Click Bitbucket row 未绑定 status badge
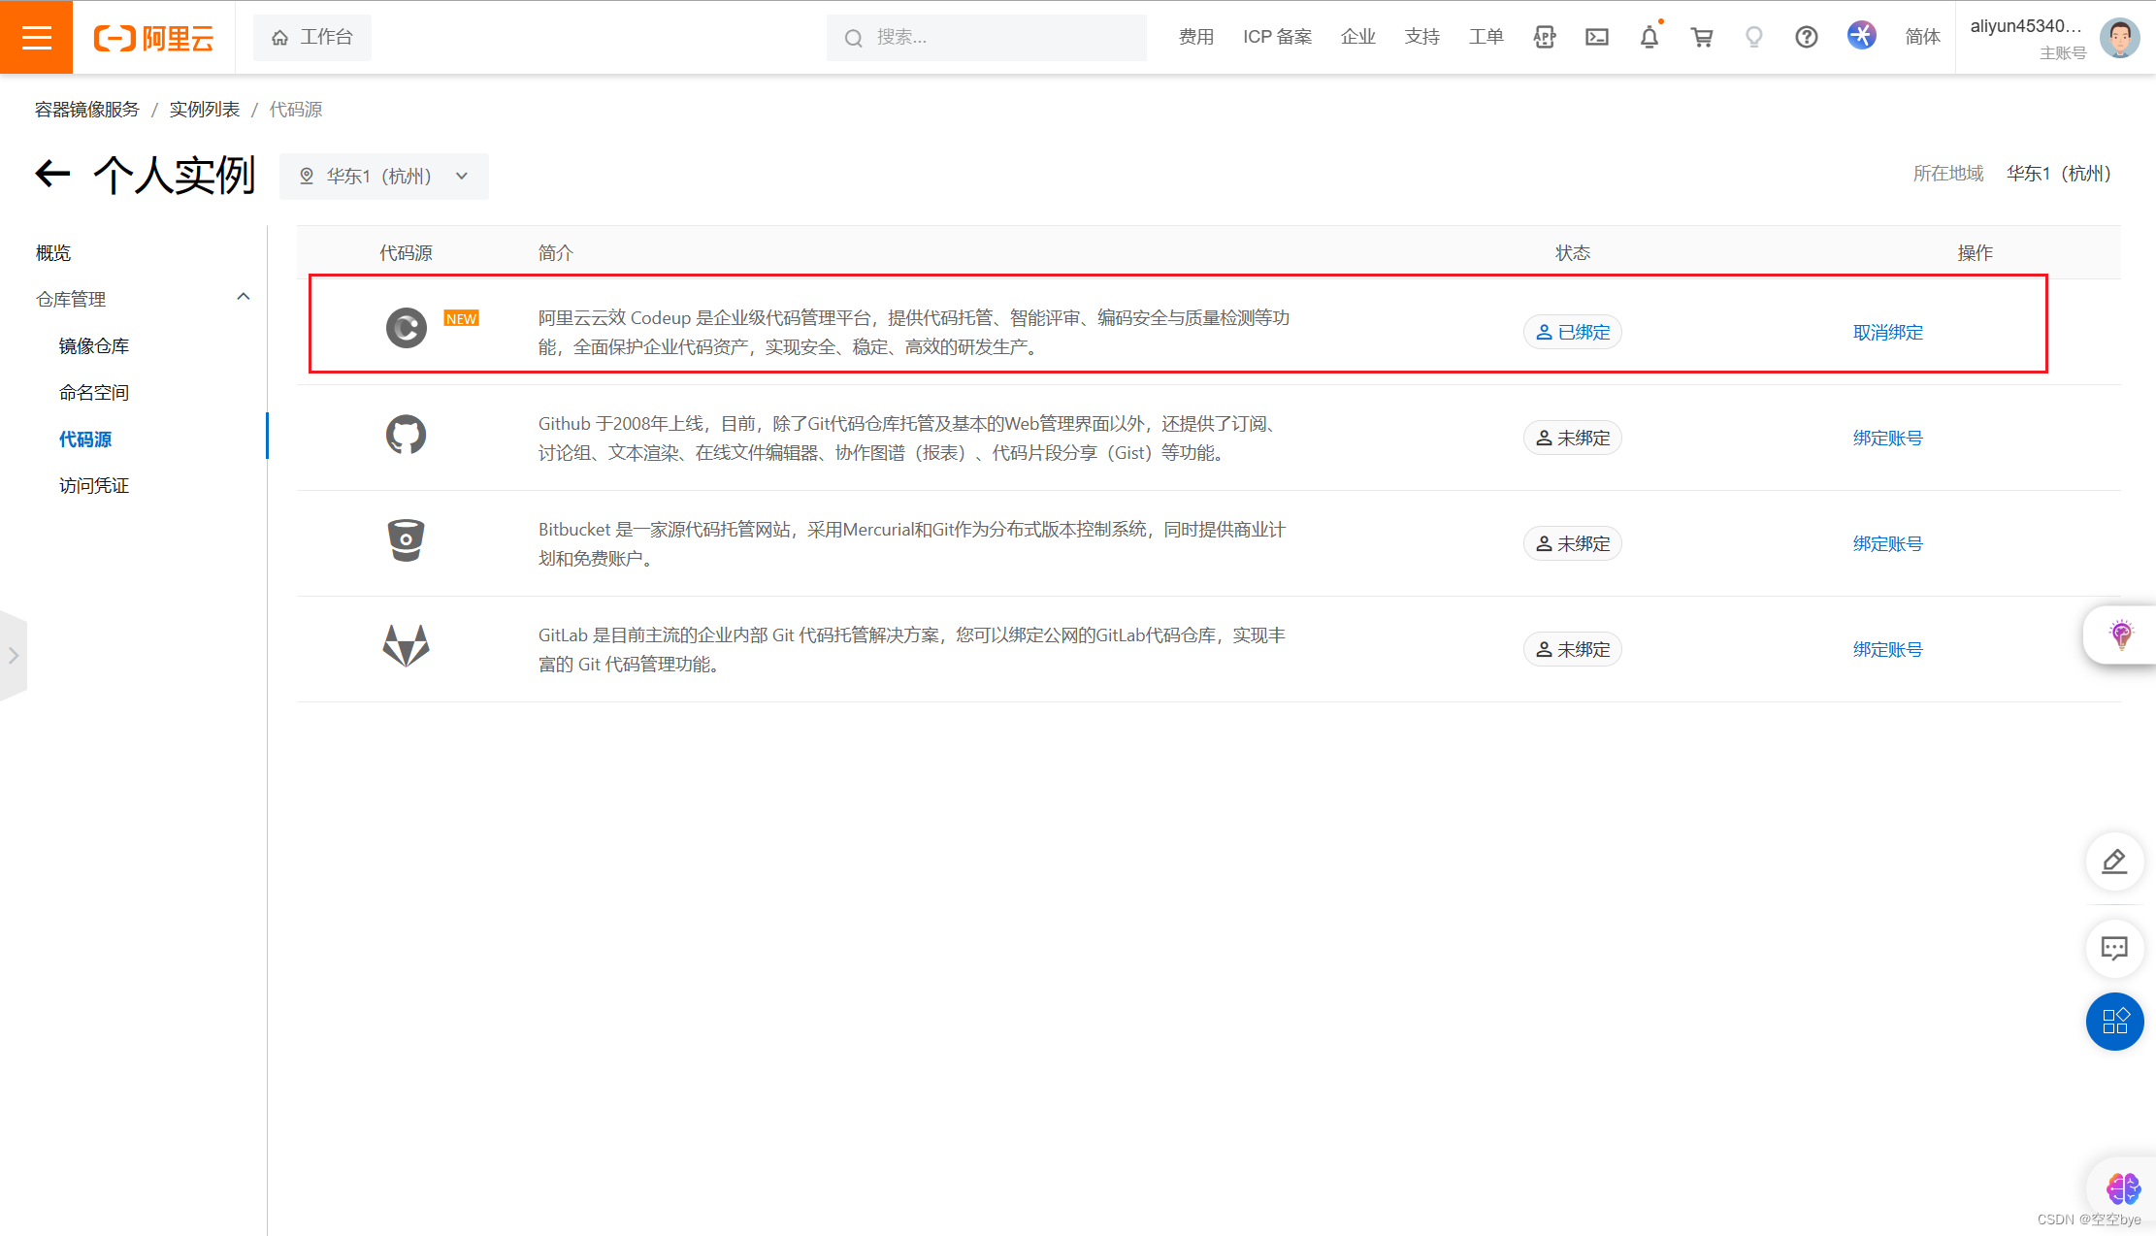Viewport: 2156px width, 1236px height. [1573, 543]
